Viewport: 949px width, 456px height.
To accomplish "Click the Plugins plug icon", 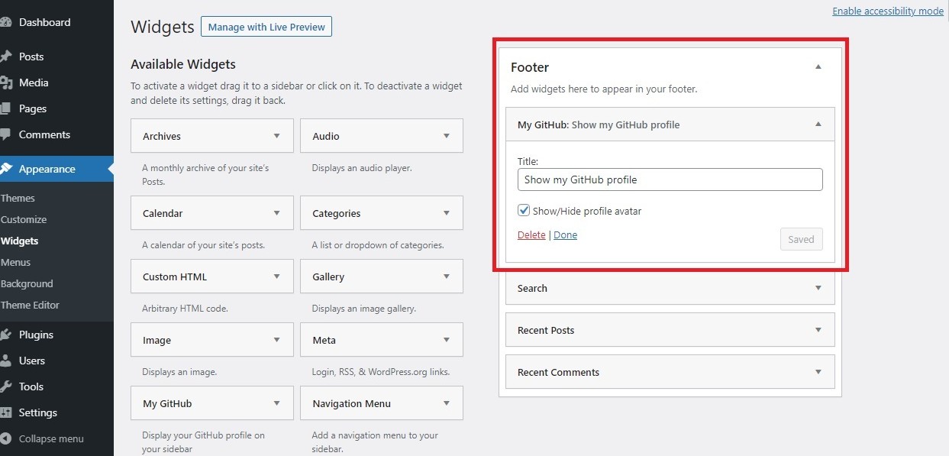I will coord(6,335).
